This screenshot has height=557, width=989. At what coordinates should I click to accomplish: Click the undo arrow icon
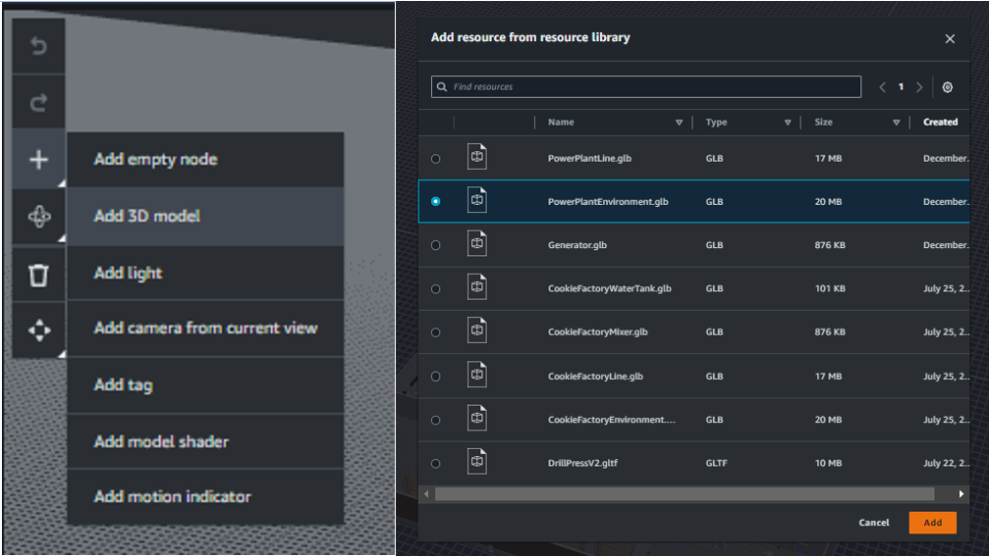click(38, 46)
